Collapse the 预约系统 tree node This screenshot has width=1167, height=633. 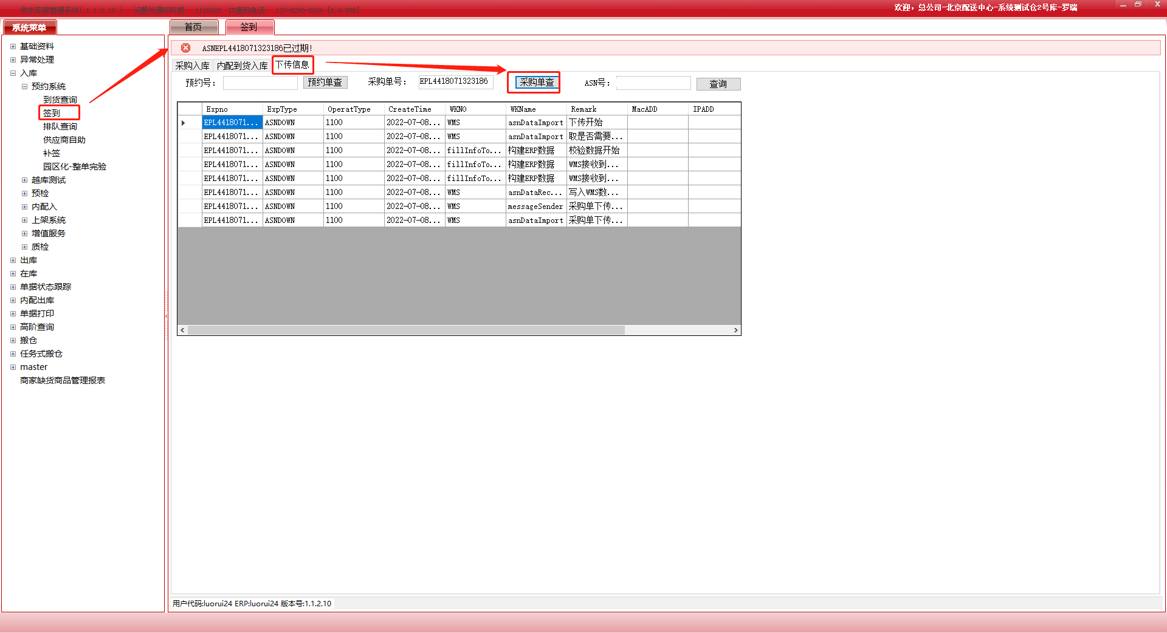point(24,86)
